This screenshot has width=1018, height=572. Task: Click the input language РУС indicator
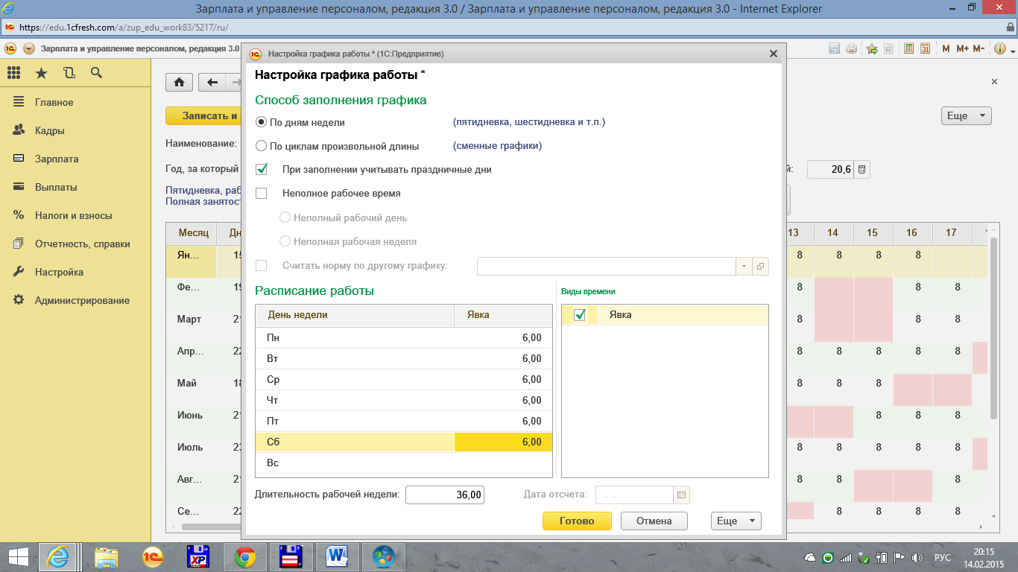coord(943,557)
